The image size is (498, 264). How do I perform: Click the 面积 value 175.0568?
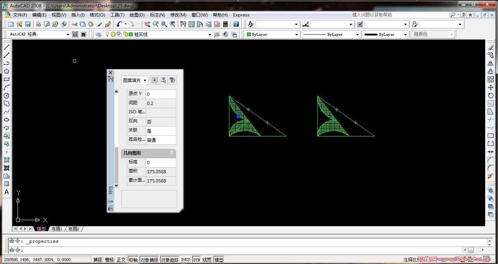pyautogui.click(x=161, y=172)
